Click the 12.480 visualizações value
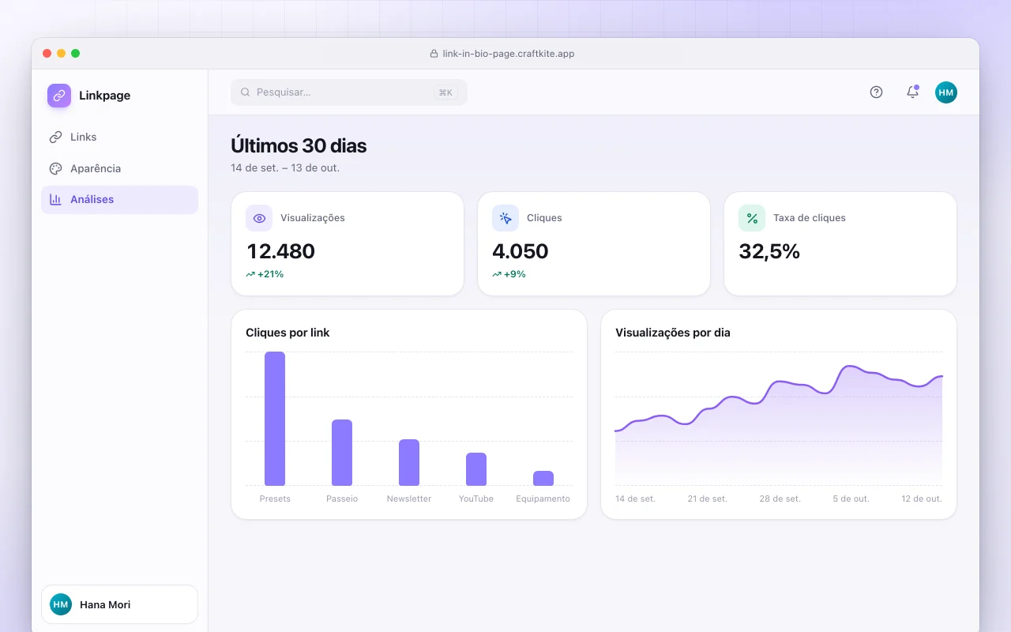 coord(280,251)
